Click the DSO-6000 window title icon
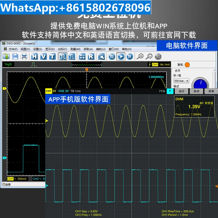 tap(4, 43)
